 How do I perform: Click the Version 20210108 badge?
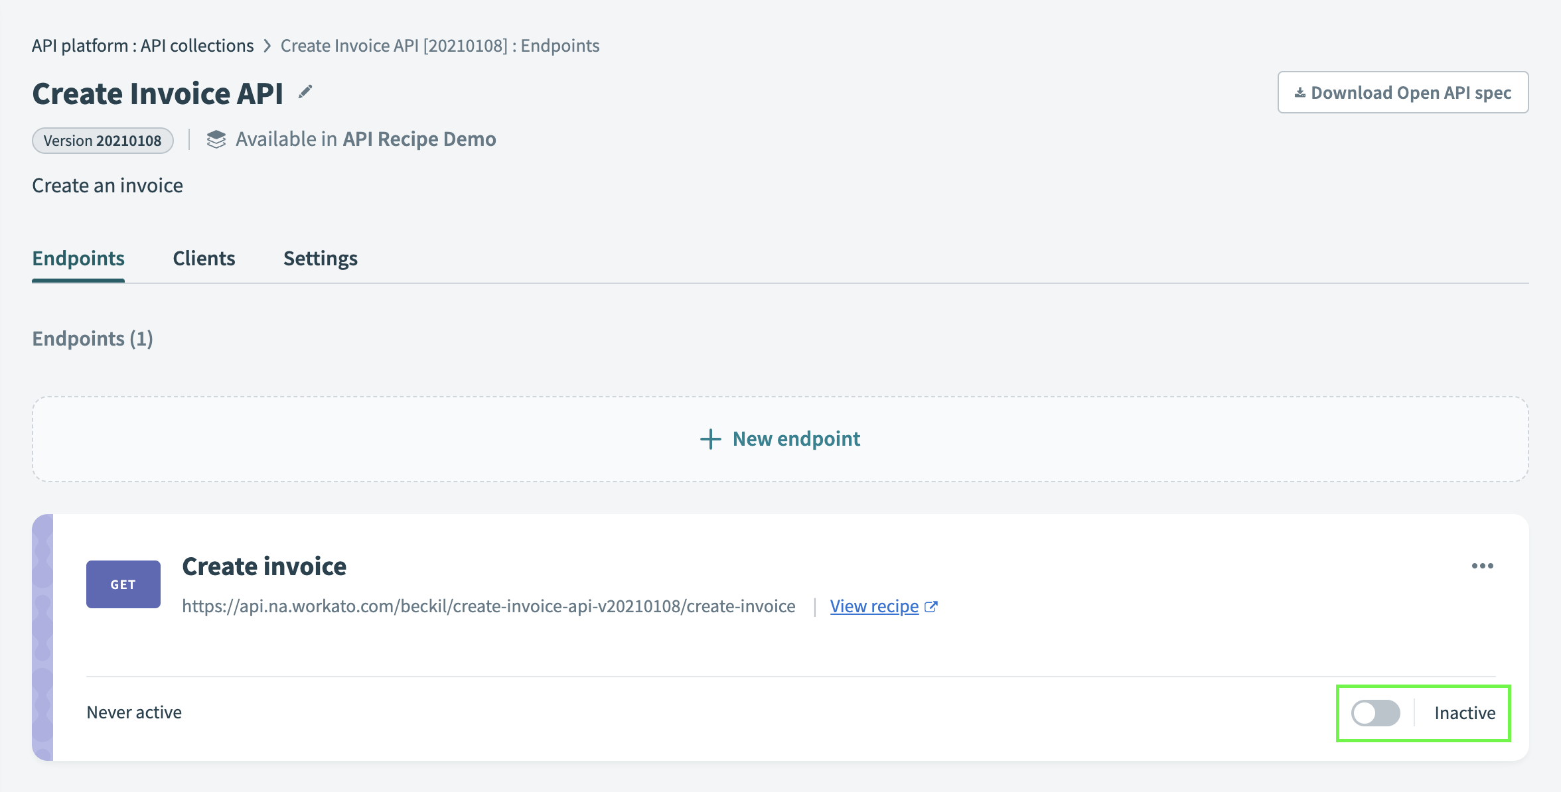(x=102, y=140)
